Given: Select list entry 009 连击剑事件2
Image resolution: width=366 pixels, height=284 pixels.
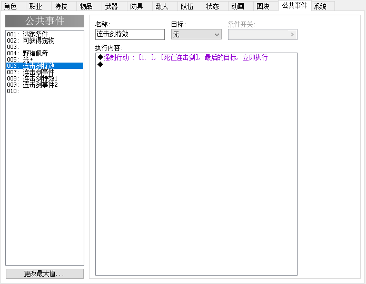Looking at the screenshot, I should (x=45, y=85).
